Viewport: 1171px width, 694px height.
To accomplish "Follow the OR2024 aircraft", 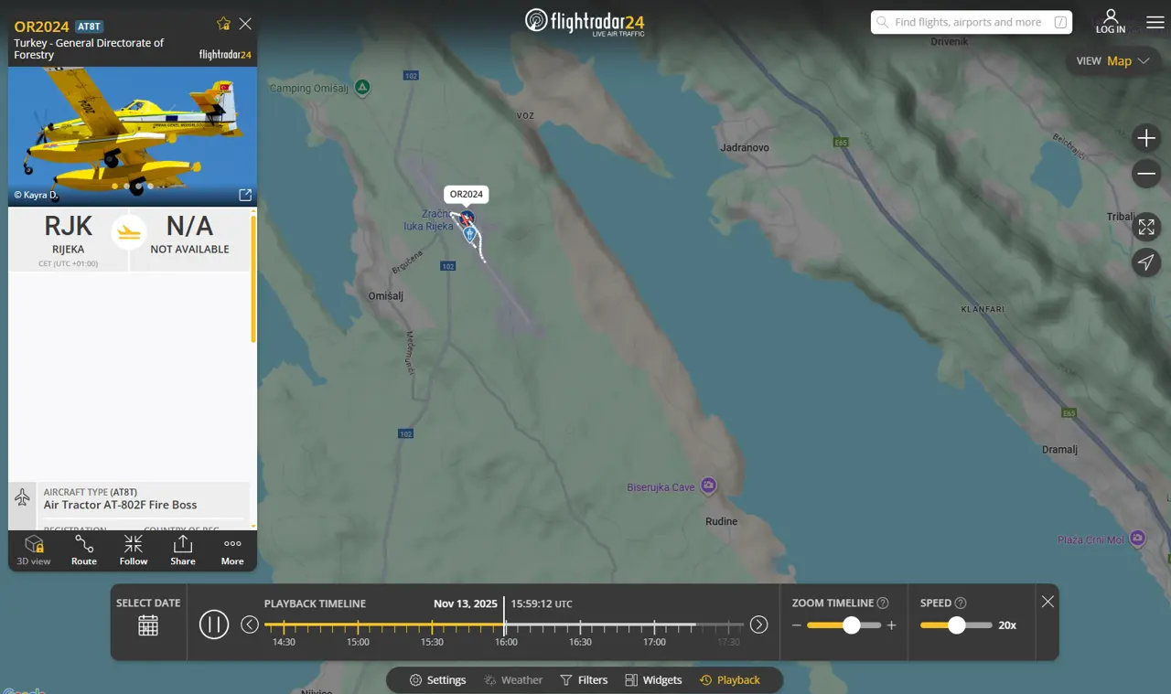I will coord(134,550).
